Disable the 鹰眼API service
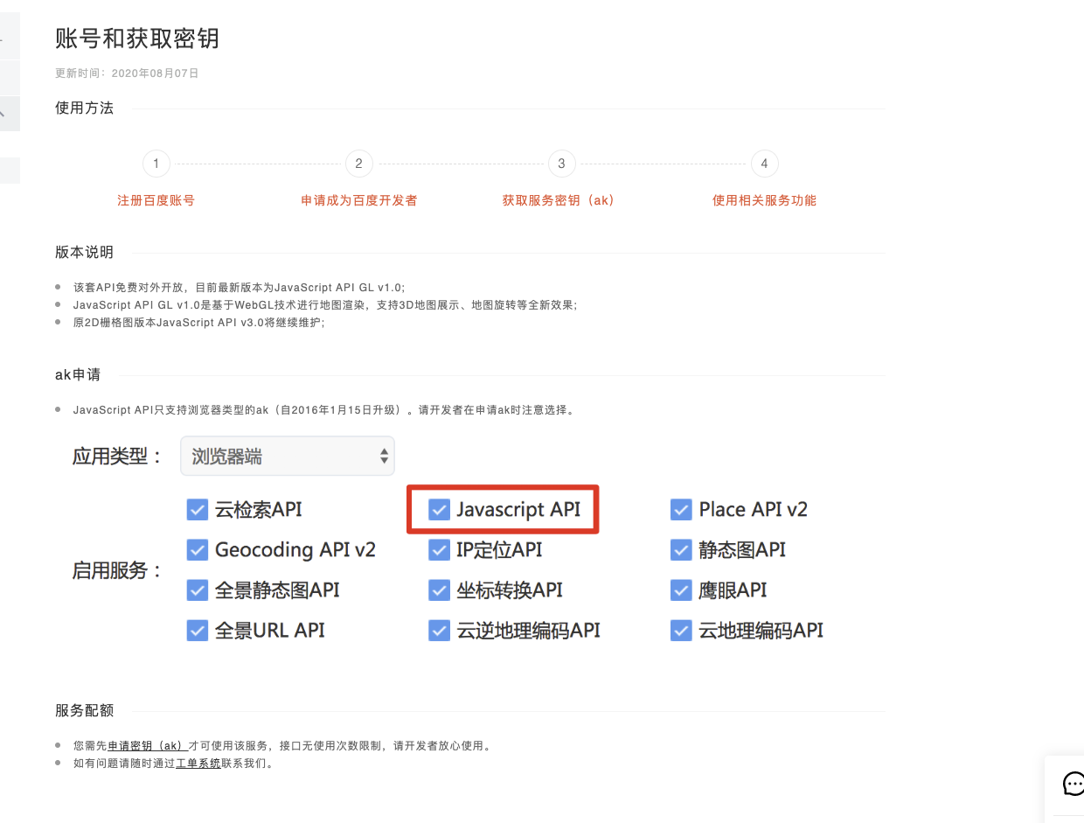1084x823 pixels. [681, 589]
